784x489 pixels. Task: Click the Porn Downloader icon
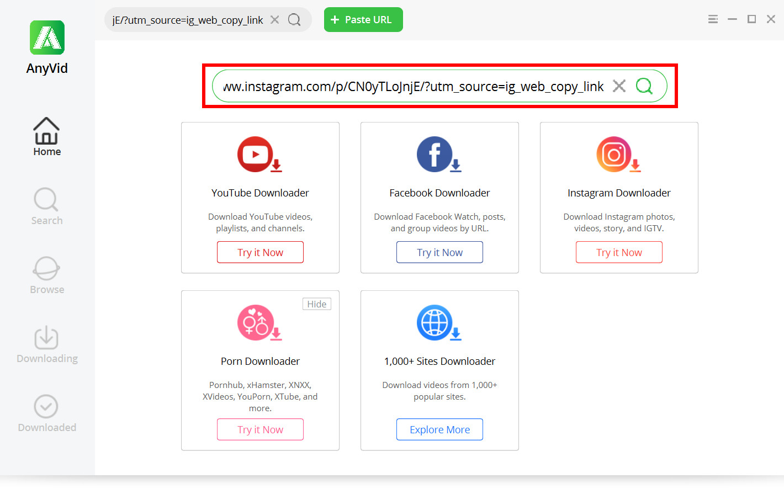point(259,323)
